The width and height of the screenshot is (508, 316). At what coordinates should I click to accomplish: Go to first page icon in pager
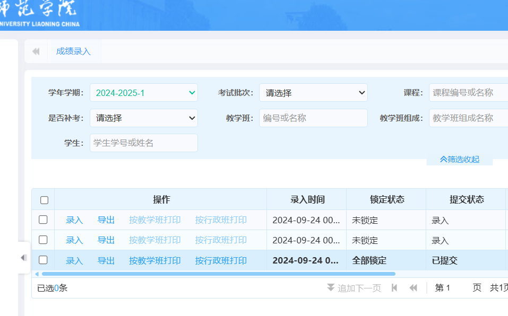[394, 288]
